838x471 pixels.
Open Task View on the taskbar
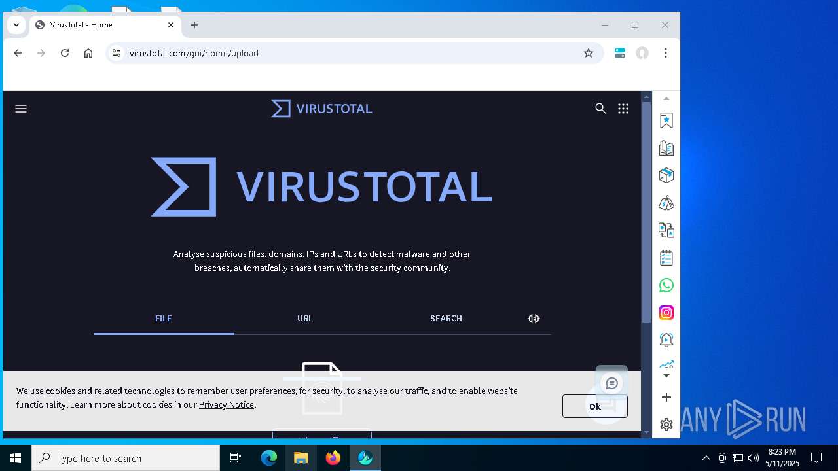pos(236,458)
